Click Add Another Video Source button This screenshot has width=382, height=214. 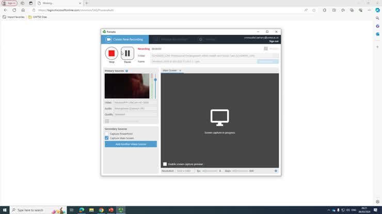coord(131,144)
